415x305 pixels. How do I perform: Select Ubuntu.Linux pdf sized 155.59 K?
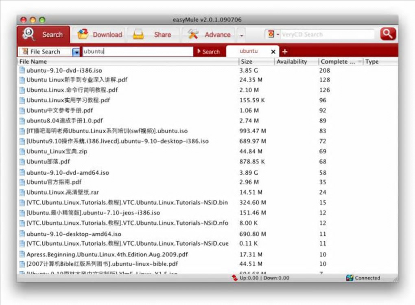(x=68, y=100)
